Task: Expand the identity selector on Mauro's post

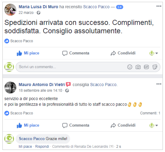Action: 153,125
